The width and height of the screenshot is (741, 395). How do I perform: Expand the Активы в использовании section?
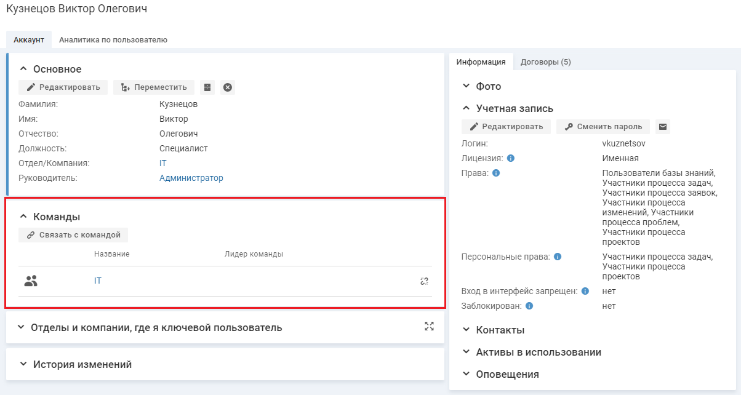(x=466, y=352)
